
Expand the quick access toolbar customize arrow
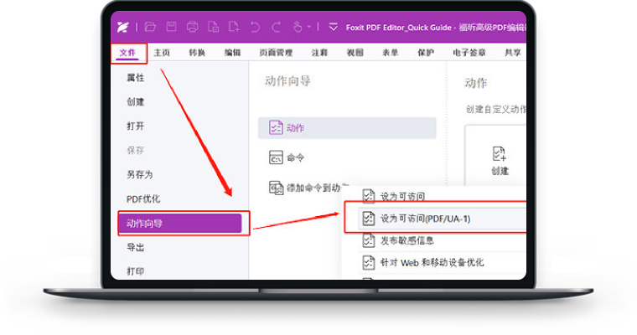333,27
